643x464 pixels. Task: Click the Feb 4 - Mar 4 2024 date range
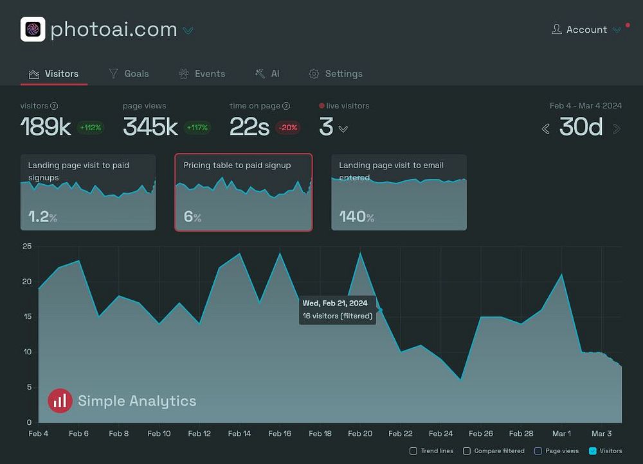pyautogui.click(x=586, y=105)
